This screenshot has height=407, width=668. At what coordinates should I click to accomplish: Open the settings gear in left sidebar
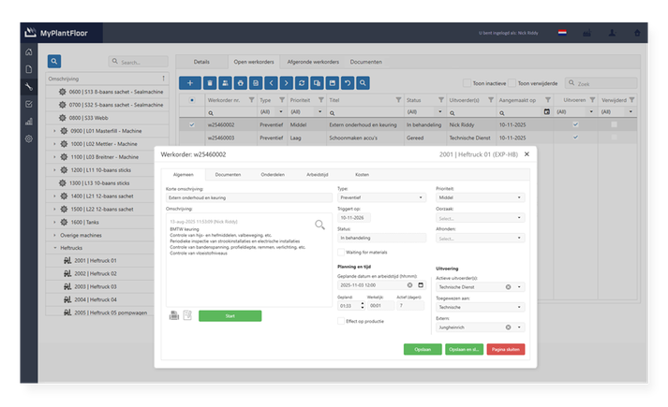tap(28, 138)
